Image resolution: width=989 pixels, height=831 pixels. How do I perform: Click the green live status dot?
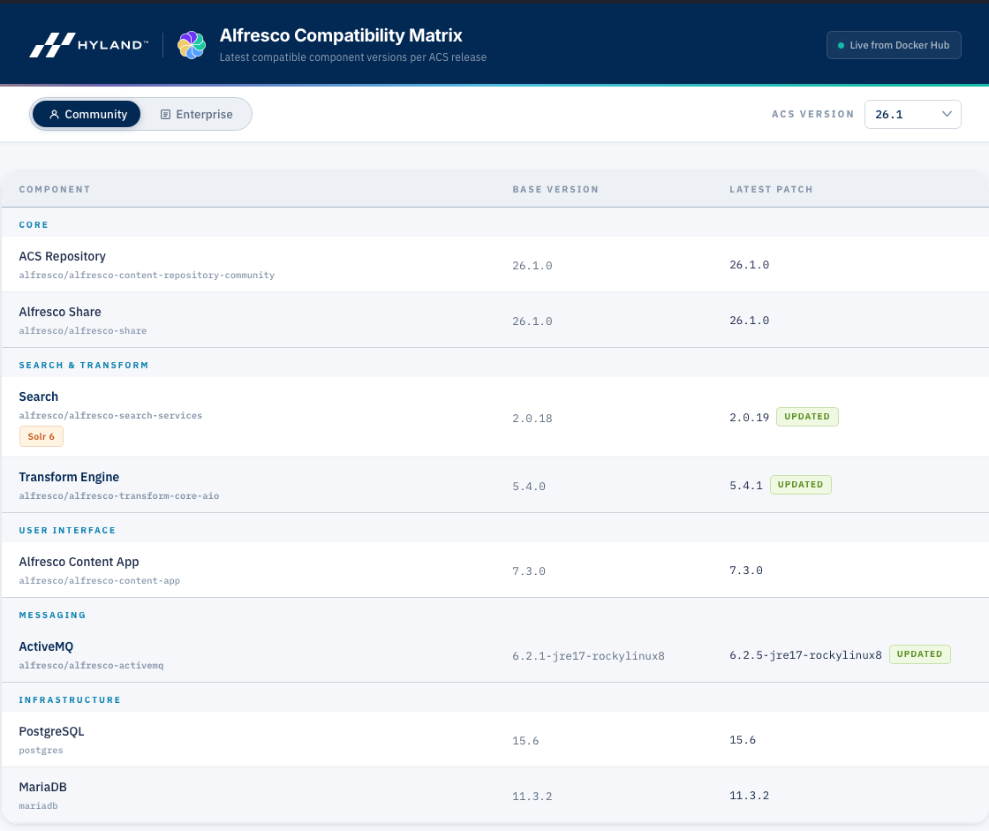click(x=841, y=45)
